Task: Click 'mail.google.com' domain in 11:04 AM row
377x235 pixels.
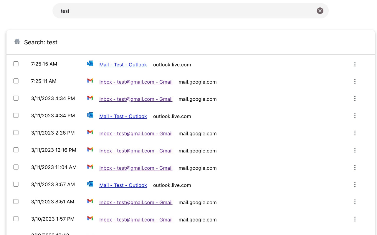Action: [198, 168]
